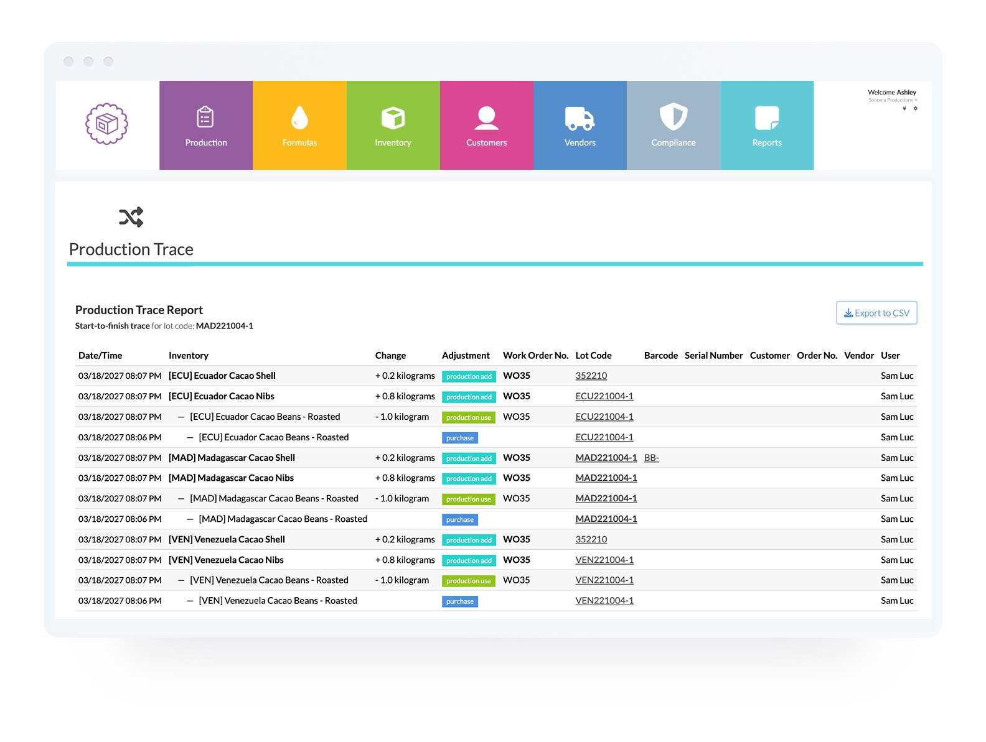Click the Lot Code column header

point(594,355)
